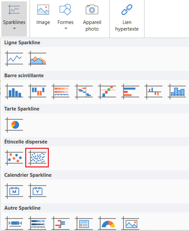Choose the area sparkline icon
Screen dimensions: 189x231
37,59
